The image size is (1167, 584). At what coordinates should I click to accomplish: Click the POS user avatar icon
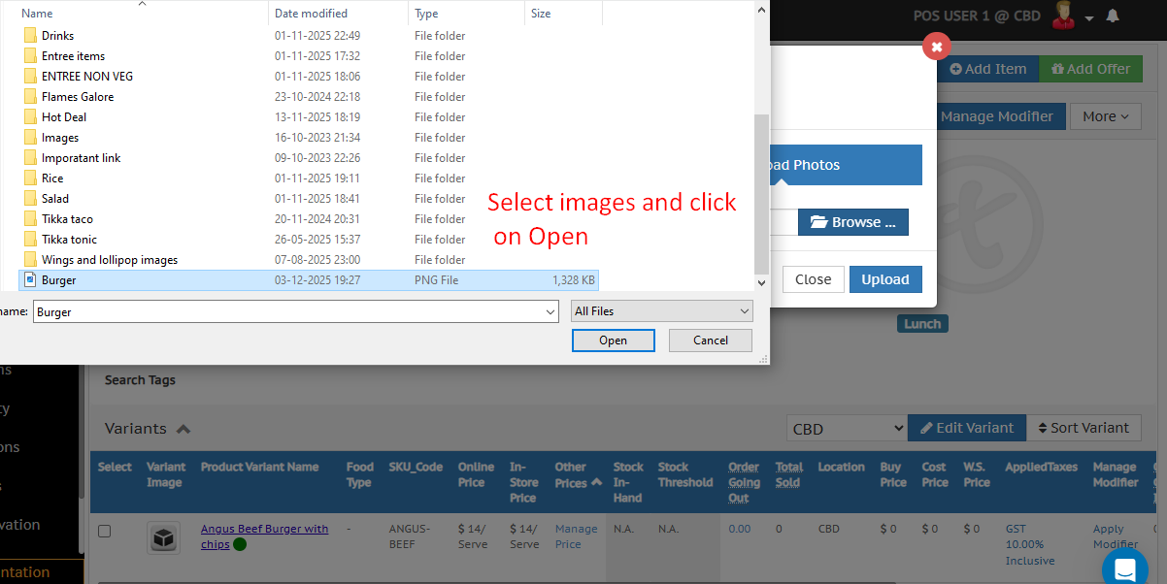tap(1064, 16)
